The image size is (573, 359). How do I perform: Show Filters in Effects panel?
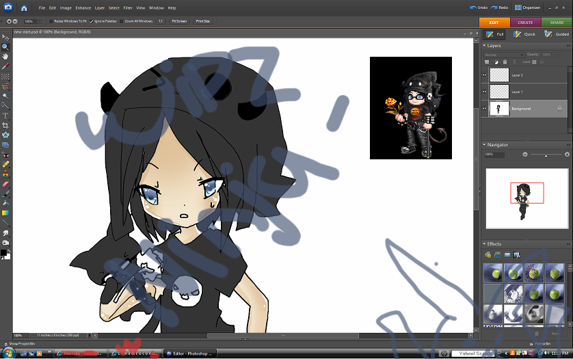point(488,255)
